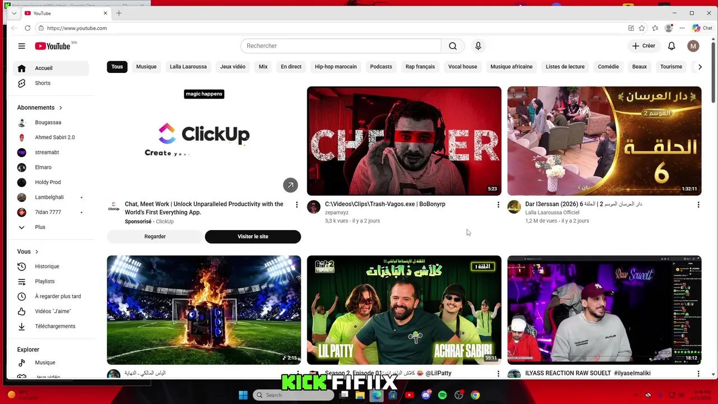Screen dimensions: 718x404
Task: Open Edge profile icon
Action: coord(668,28)
